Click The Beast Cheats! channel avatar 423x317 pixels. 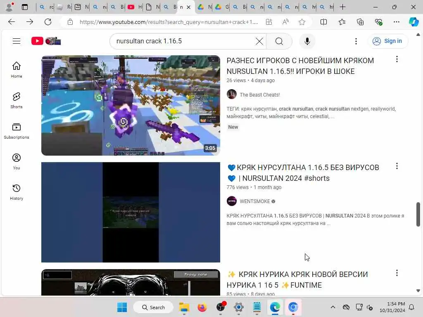(x=231, y=95)
